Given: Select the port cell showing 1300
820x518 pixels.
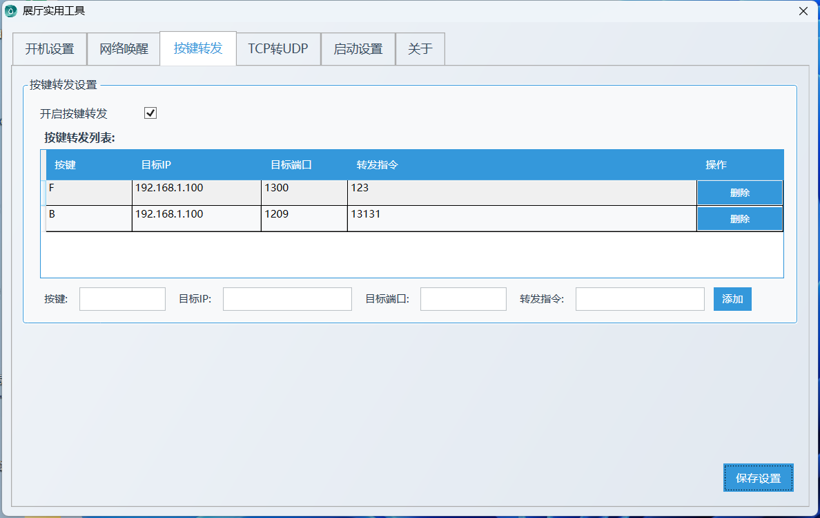Looking at the screenshot, I should tap(304, 193).
